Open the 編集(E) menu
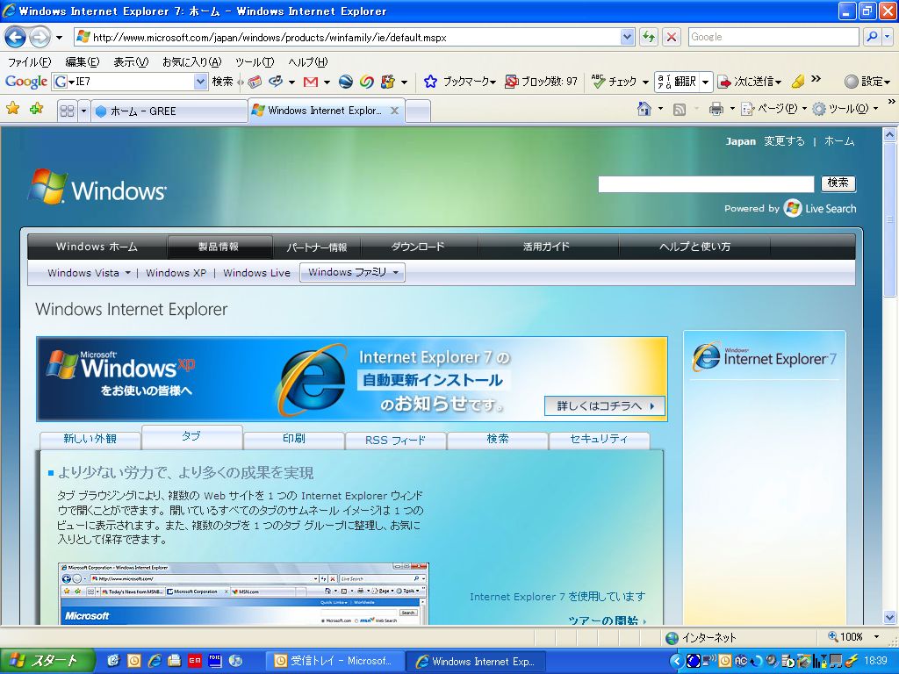The image size is (899, 674). tap(82, 62)
